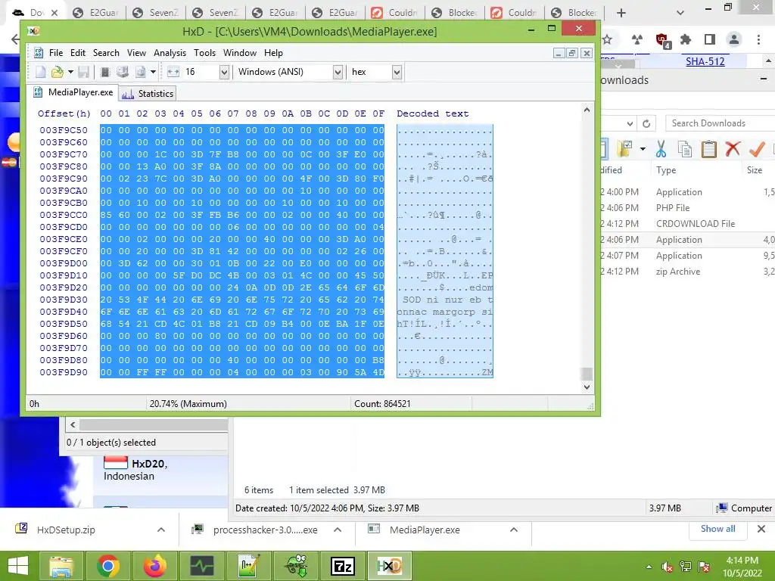
Task: Open a new Chrome tab
Action: 621,13
